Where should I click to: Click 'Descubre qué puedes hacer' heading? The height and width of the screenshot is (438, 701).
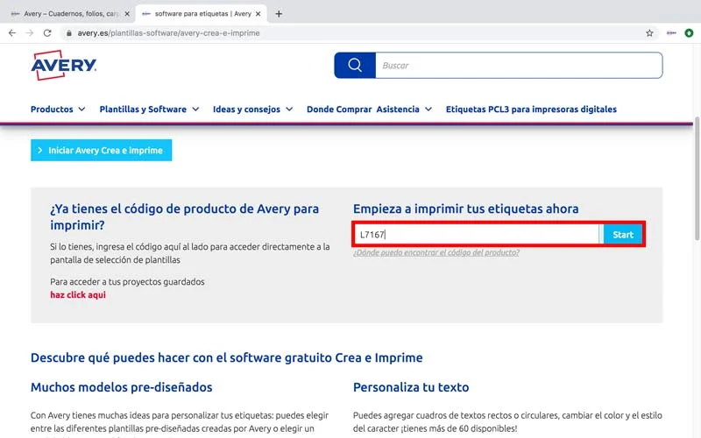[227, 357]
